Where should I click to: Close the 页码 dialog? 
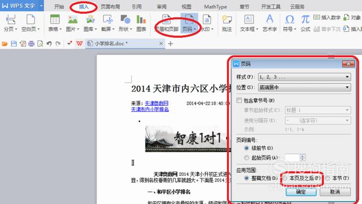click(348, 64)
